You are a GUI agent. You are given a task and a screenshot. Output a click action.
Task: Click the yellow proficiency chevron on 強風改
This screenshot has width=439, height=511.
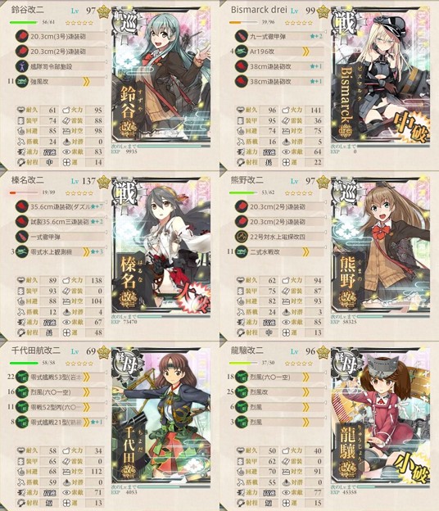86,81
